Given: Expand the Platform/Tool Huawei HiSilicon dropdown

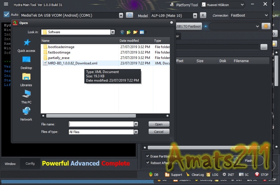Looking at the screenshot, I should pos(242,5).
